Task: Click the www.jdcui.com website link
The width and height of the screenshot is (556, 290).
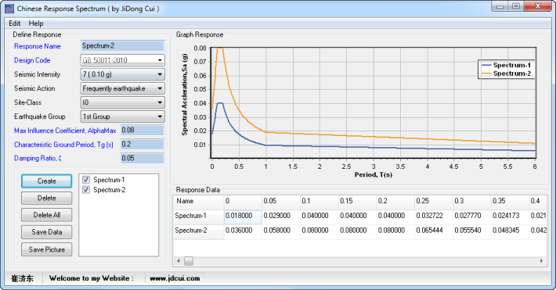Action: (x=175, y=278)
